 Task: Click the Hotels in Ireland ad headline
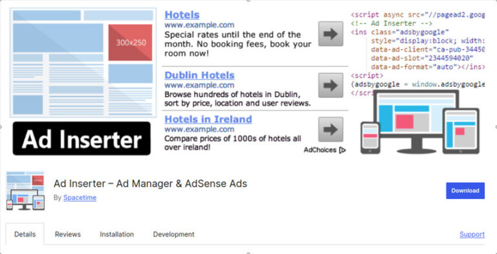point(208,119)
